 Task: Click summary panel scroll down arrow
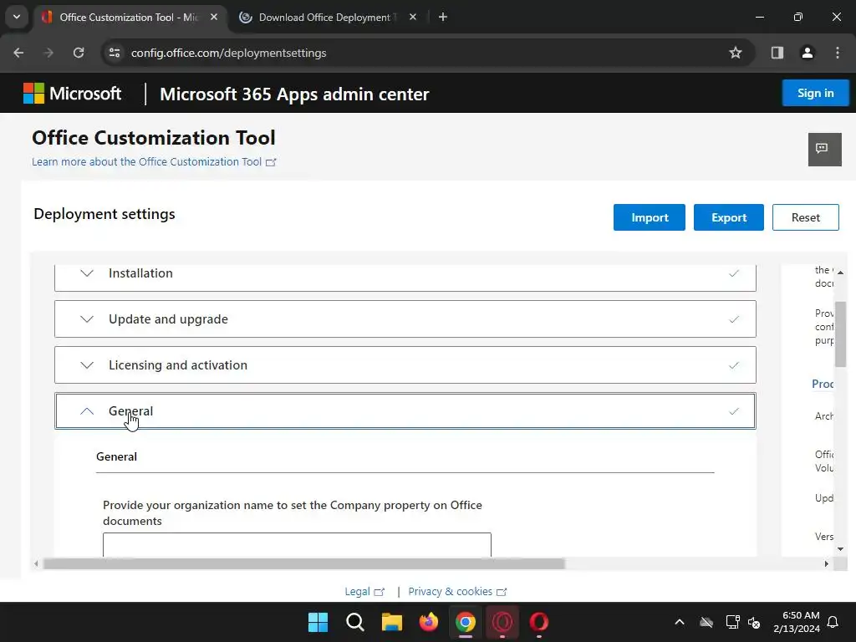(840, 549)
